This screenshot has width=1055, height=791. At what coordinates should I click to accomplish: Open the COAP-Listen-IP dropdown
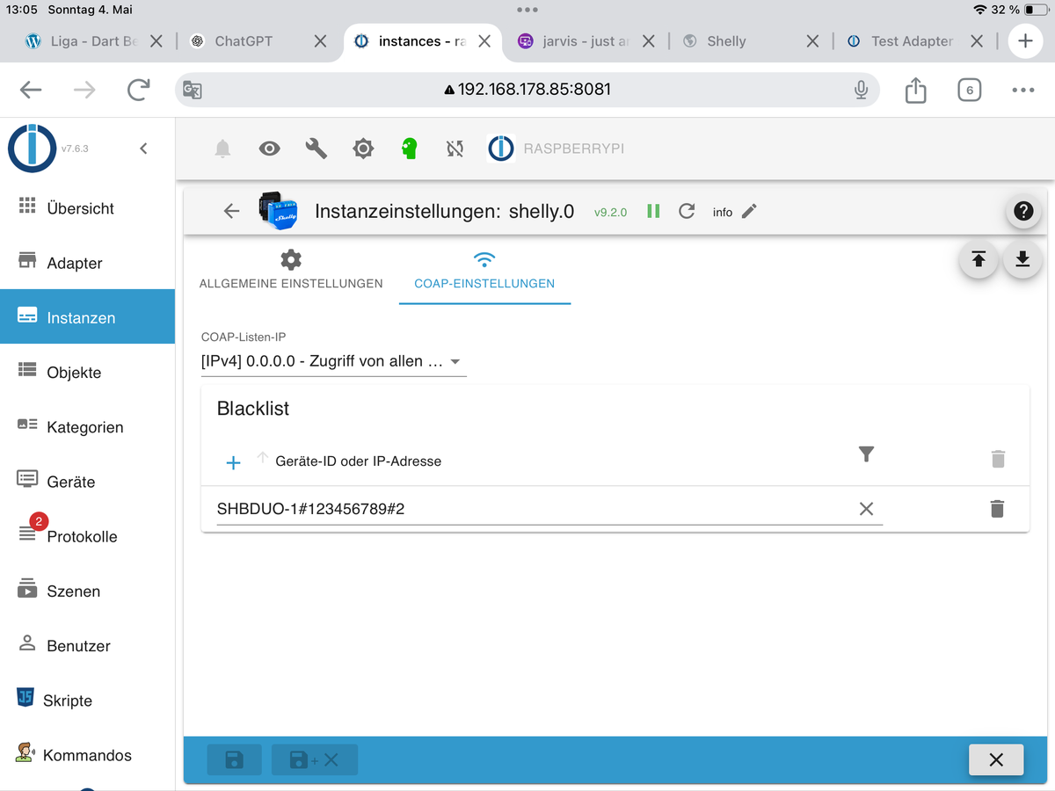click(x=333, y=361)
